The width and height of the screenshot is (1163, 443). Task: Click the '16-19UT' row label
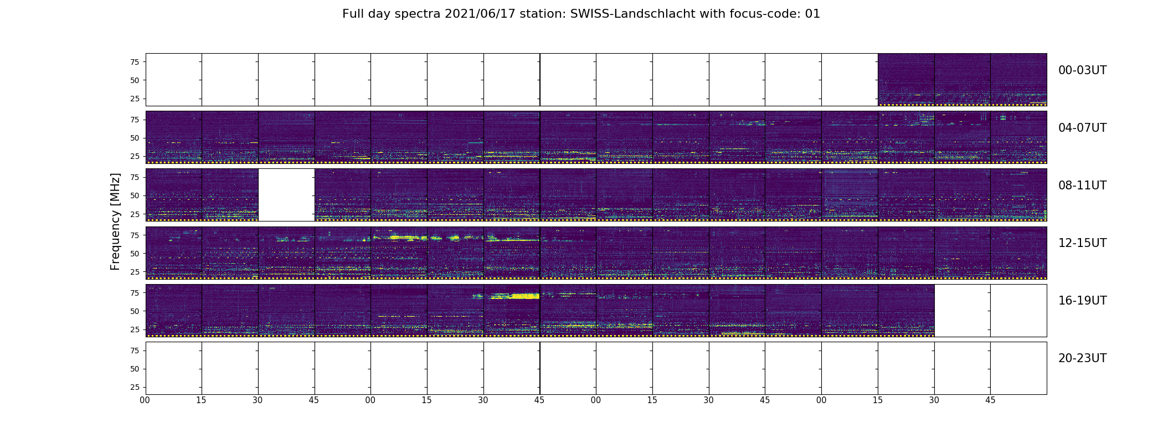(x=1082, y=301)
